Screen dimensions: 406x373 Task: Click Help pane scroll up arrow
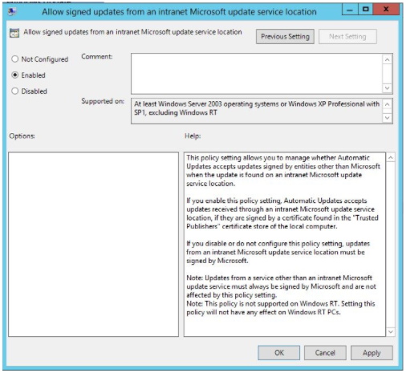click(x=391, y=158)
